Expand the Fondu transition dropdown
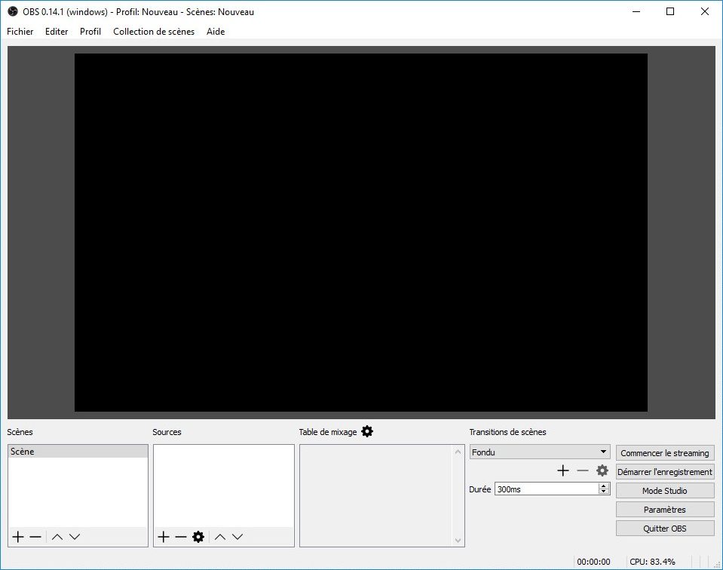 pyautogui.click(x=603, y=452)
